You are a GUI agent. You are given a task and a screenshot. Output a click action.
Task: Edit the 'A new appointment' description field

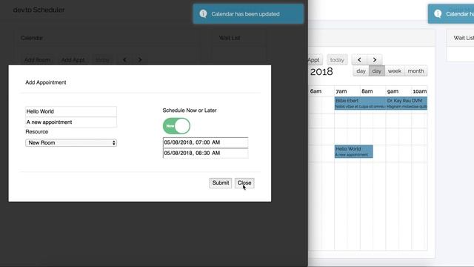(71, 122)
